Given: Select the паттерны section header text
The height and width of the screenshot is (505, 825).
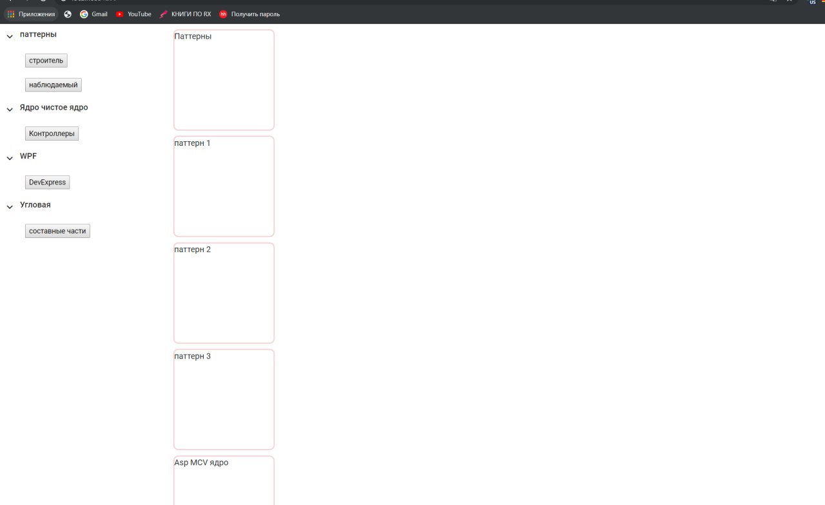Looking at the screenshot, I should 38,35.
